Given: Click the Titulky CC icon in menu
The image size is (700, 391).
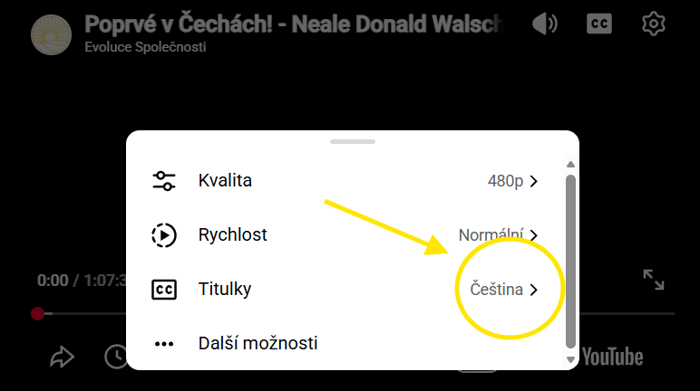Looking at the screenshot, I should coord(164,290).
